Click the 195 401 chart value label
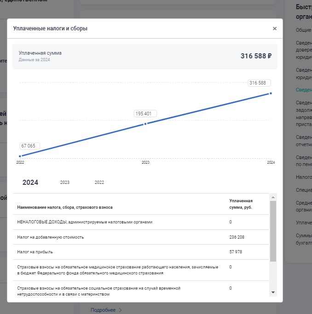This screenshot has height=314, width=312. pyautogui.click(x=145, y=114)
